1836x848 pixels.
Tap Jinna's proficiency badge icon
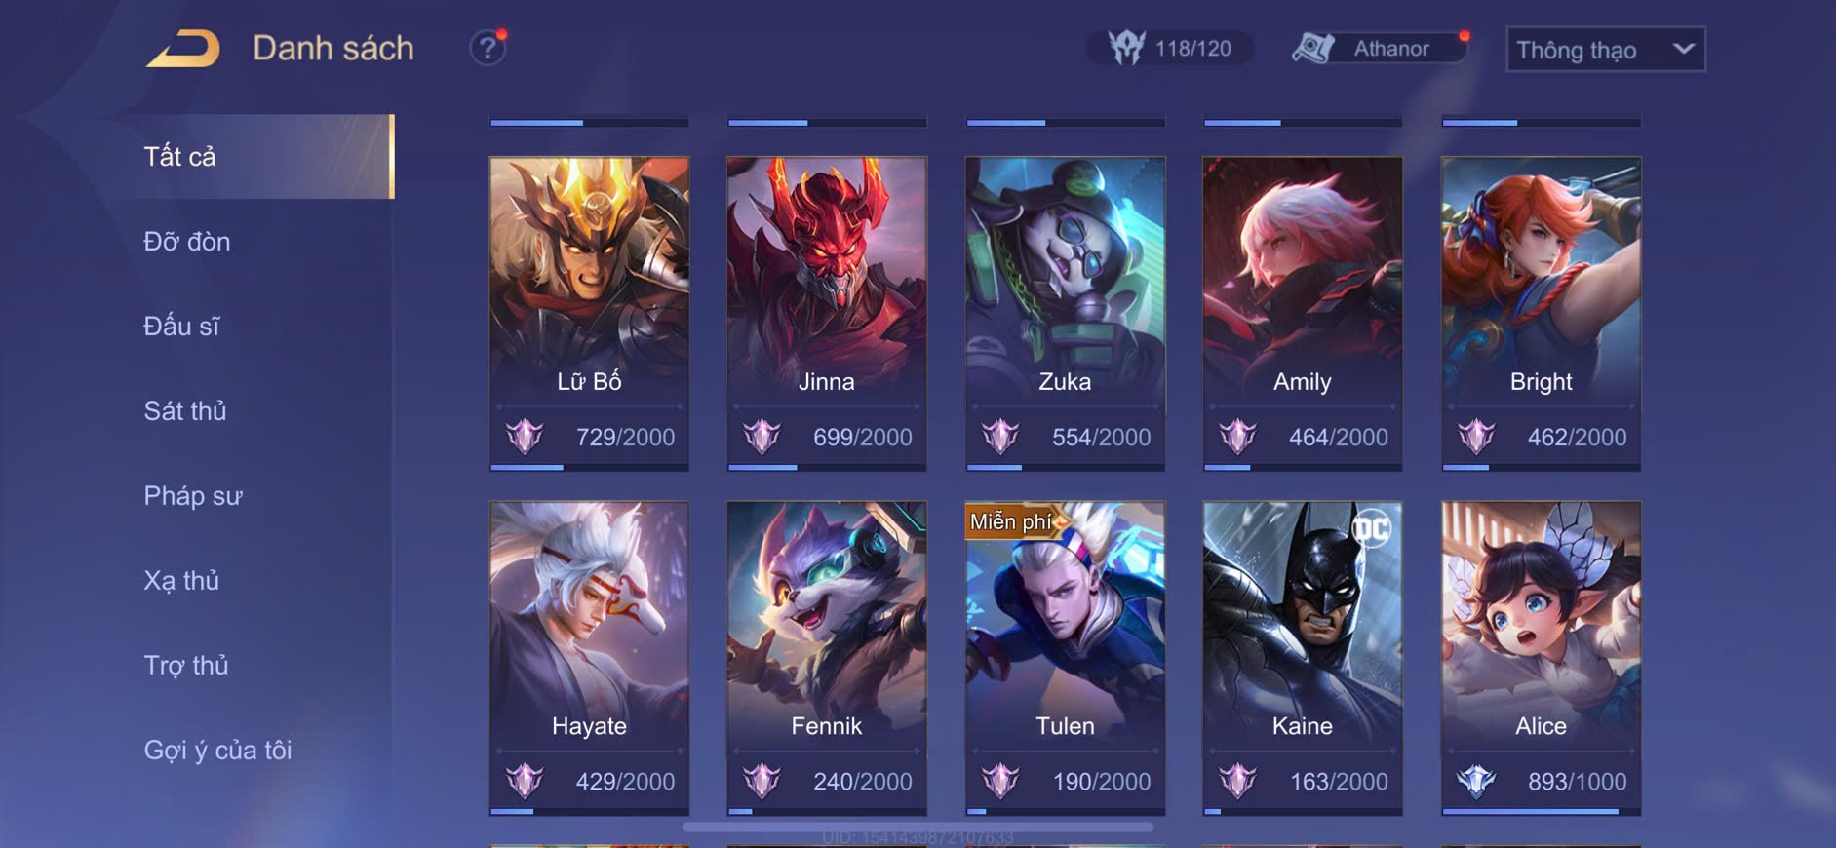[762, 437]
